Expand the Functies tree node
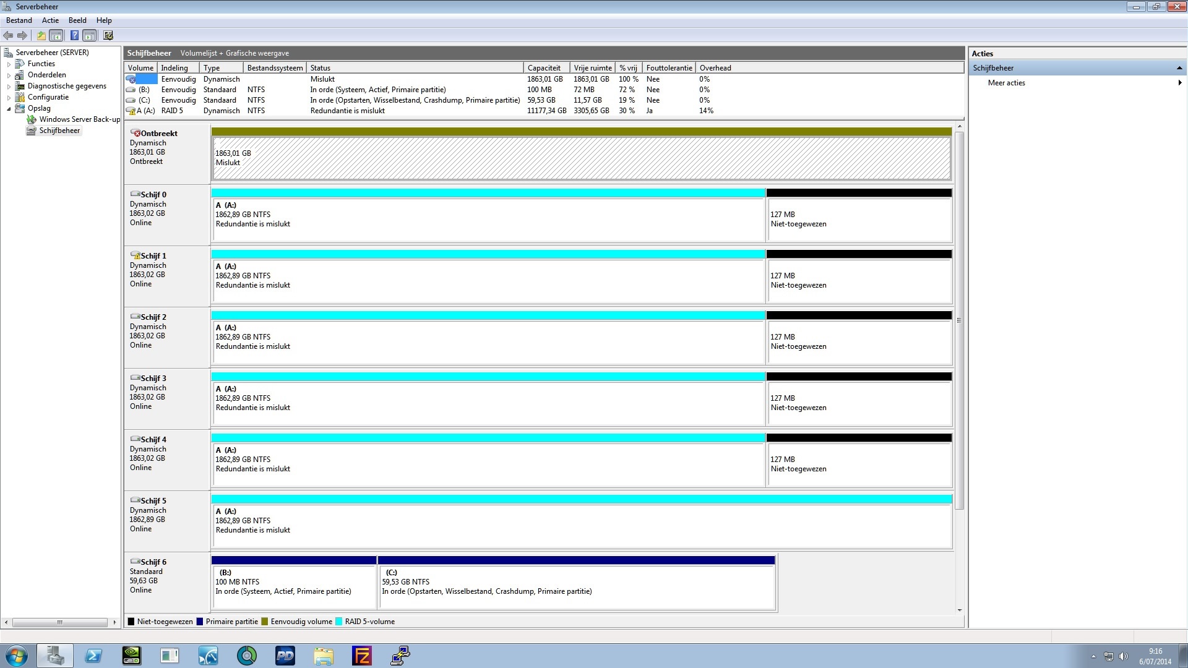Image resolution: width=1188 pixels, height=668 pixels. click(9, 64)
